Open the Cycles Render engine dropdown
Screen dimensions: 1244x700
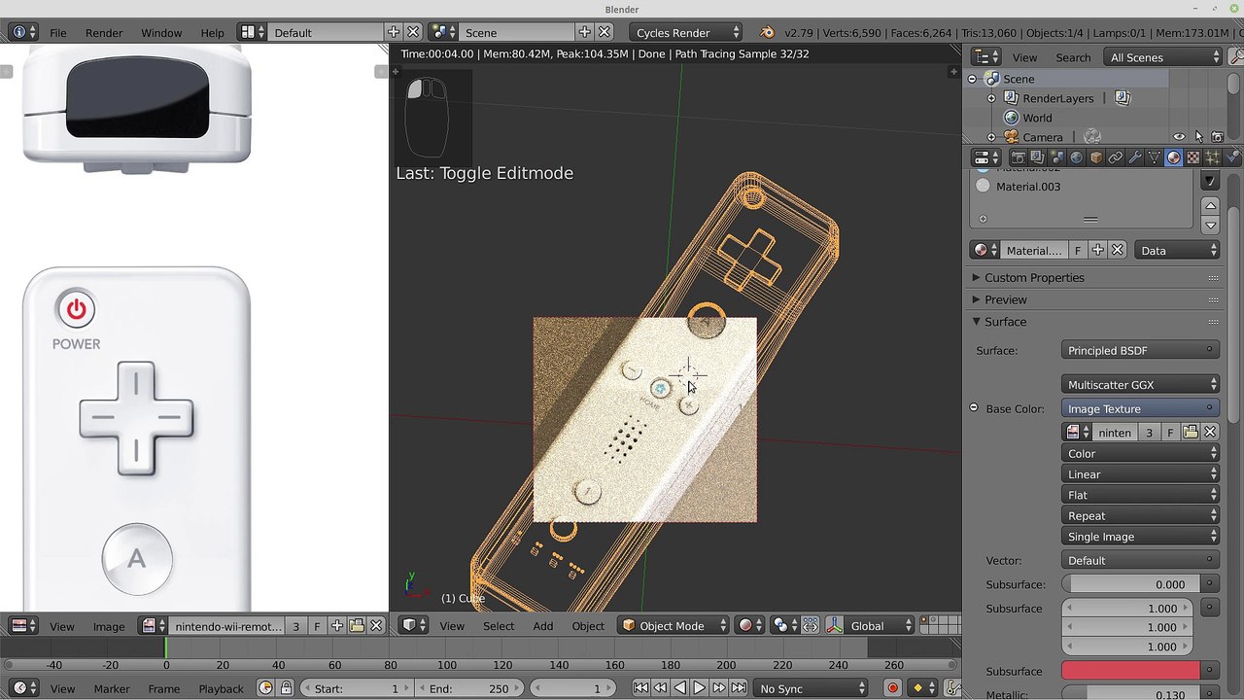[x=686, y=32]
